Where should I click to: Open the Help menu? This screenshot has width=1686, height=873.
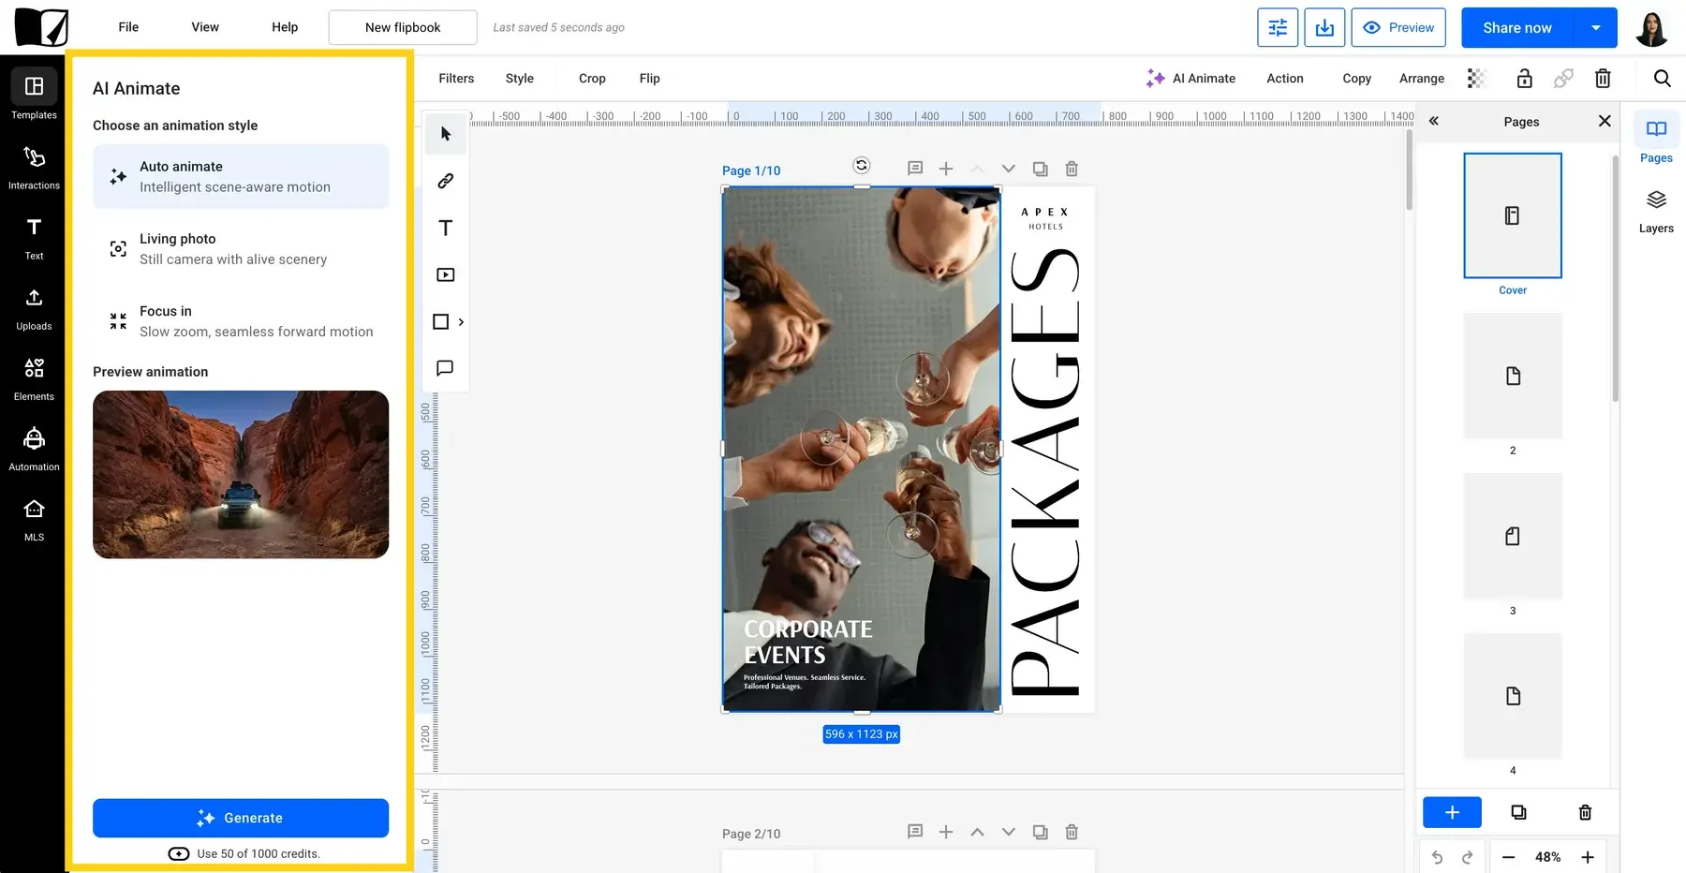coord(285,27)
